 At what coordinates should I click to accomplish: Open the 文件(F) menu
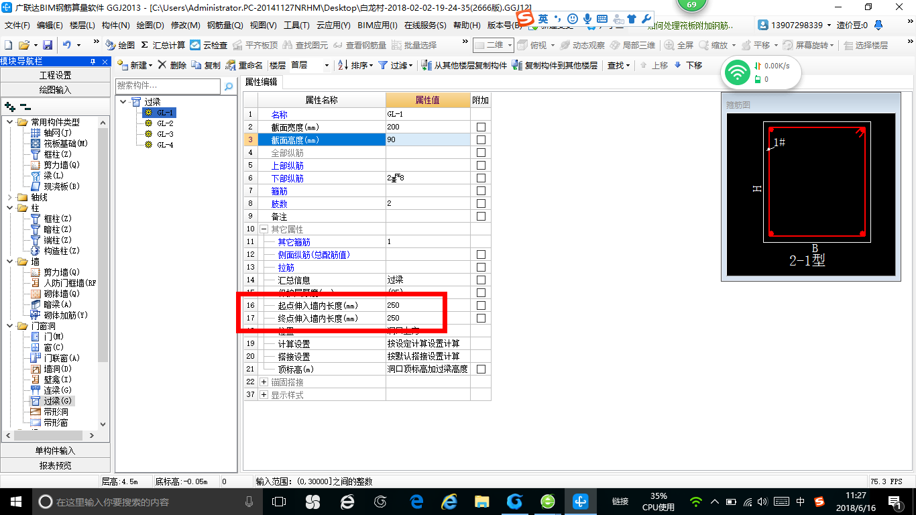click(x=17, y=25)
